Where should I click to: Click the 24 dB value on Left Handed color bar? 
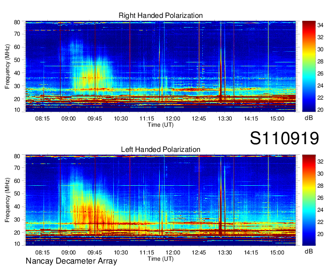pos(320,210)
